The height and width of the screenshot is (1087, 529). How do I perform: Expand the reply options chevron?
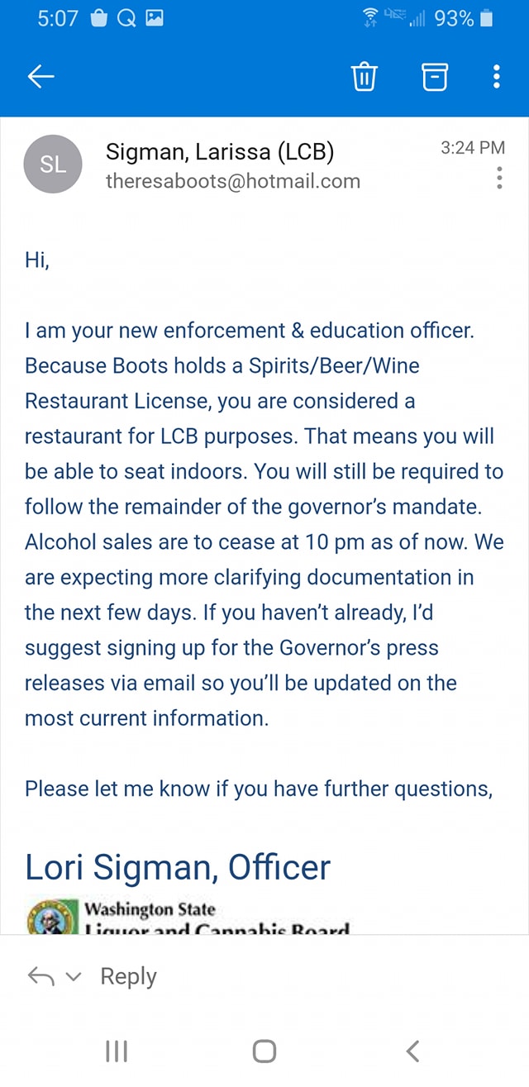point(74,978)
